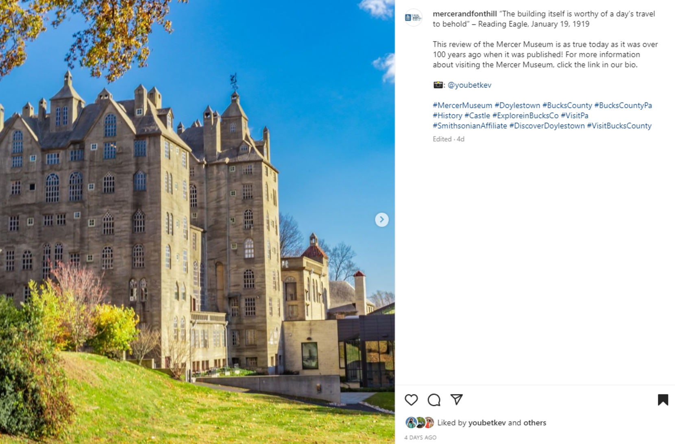This screenshot has height=444, width=675.
Task: Open the @youbetkev photographer mention
Action: [469, 85]
